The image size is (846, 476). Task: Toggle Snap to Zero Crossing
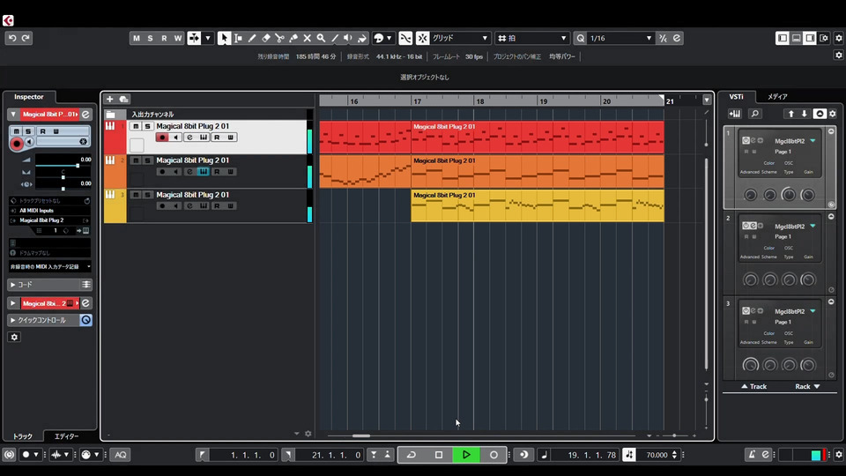click(x=405, y=38)
